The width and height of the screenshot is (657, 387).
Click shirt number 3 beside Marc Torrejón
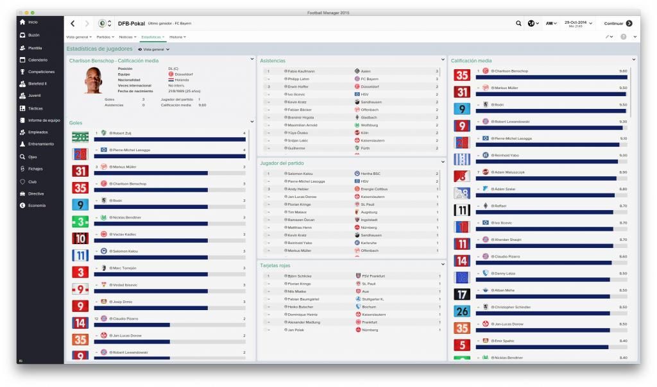[x=80, y=272]
